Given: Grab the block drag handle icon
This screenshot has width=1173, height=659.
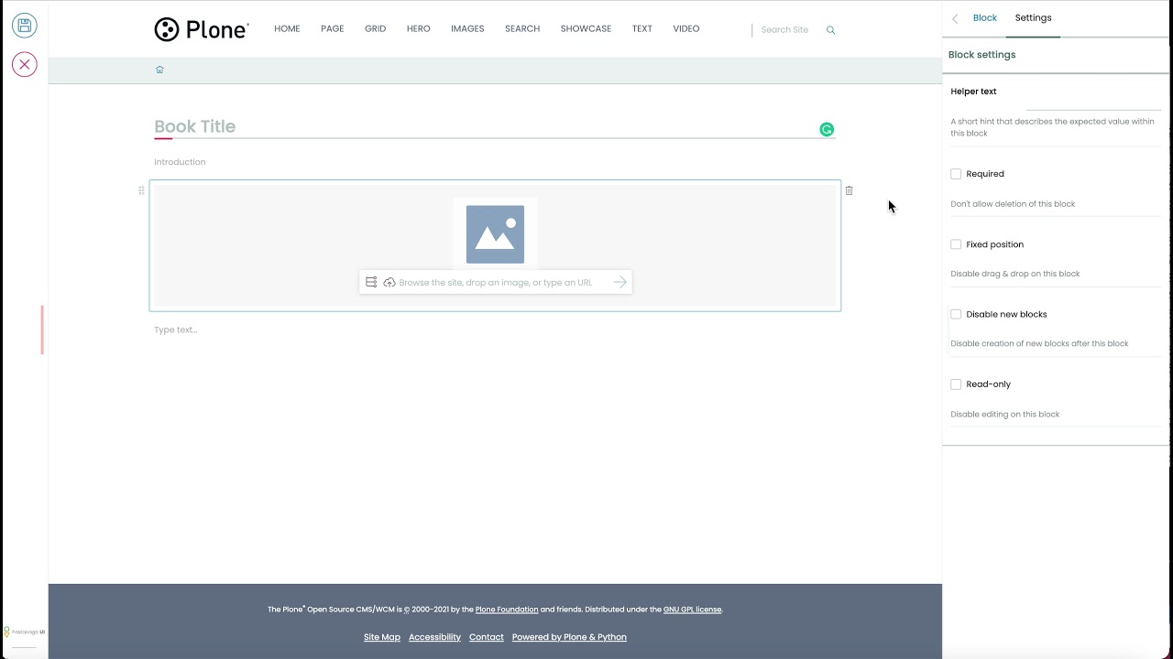Looking at the screenshot, I should (141, 190).
